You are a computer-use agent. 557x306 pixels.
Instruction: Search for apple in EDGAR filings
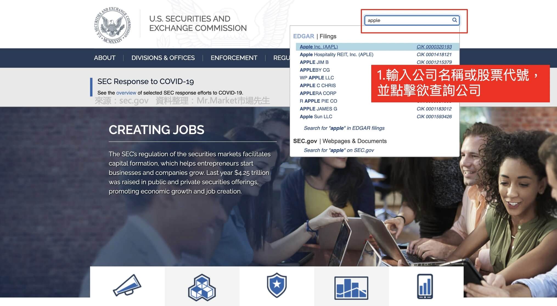(x=344, y=128)
